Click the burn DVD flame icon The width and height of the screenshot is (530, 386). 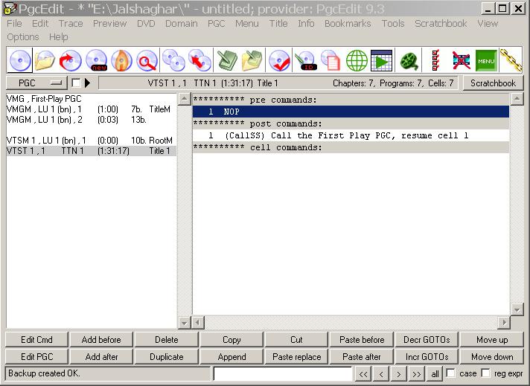121,60
